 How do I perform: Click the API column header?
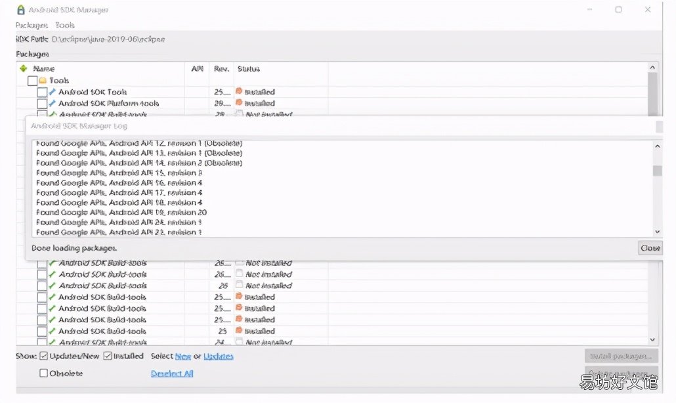click(x=198, y=68)
